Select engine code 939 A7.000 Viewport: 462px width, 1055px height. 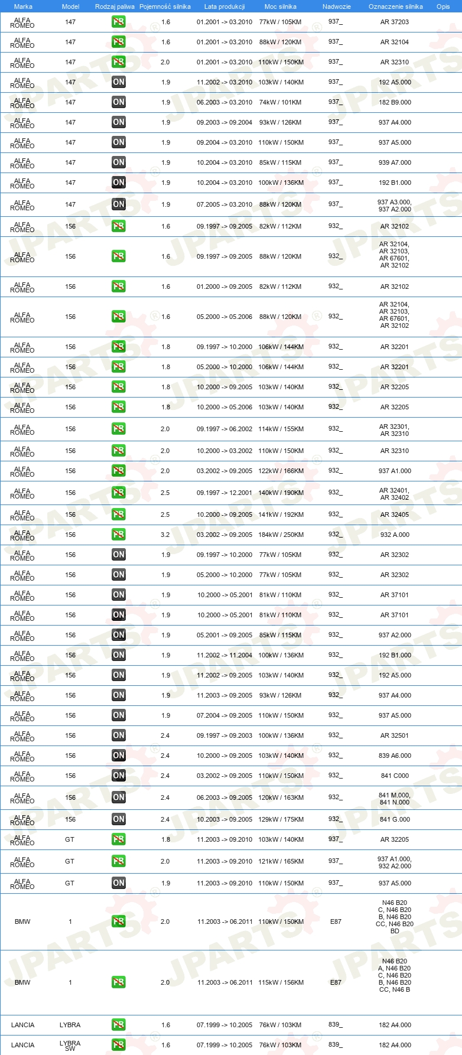coord(395,162)
